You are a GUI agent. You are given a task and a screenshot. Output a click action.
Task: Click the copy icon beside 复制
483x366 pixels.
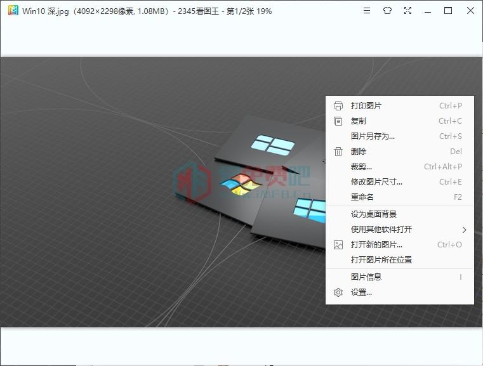pyautogui.click(x=338, y=121)
